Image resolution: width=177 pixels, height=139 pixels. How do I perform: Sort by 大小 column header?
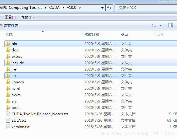[166, 34]
